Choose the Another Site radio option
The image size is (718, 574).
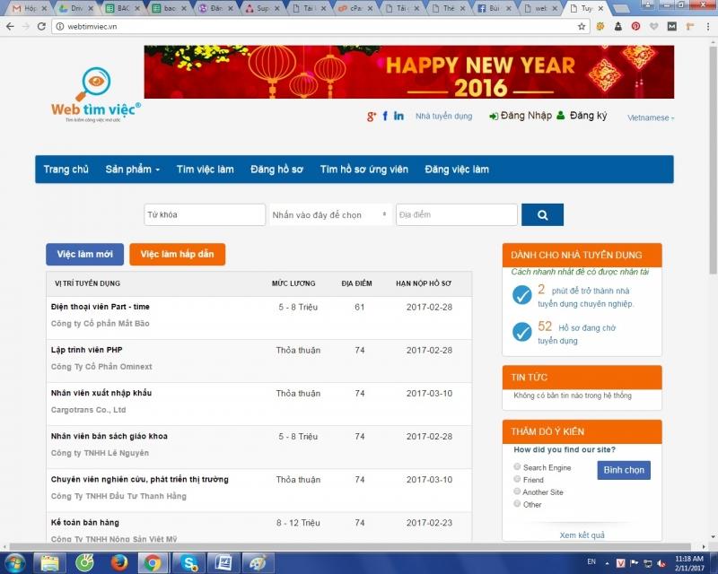pos(517,492)
